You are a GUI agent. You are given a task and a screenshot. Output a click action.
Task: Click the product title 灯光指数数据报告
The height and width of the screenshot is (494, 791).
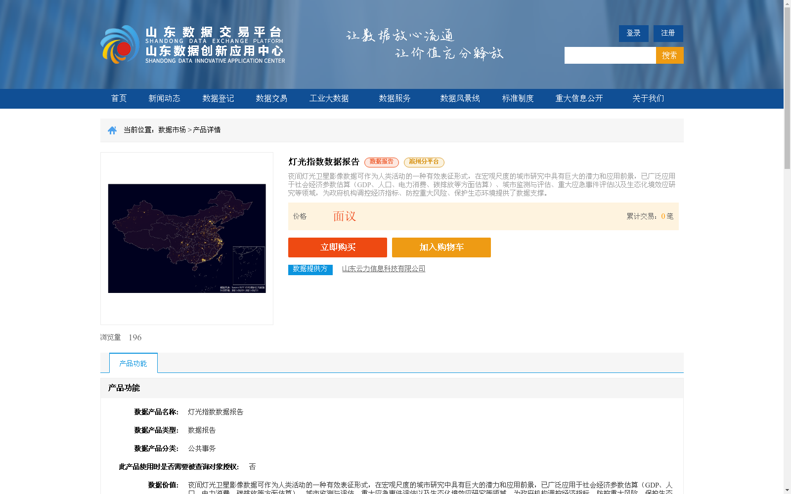point(324,162)
